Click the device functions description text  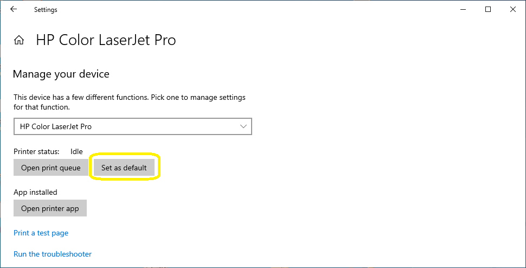[x=130, y=103]
